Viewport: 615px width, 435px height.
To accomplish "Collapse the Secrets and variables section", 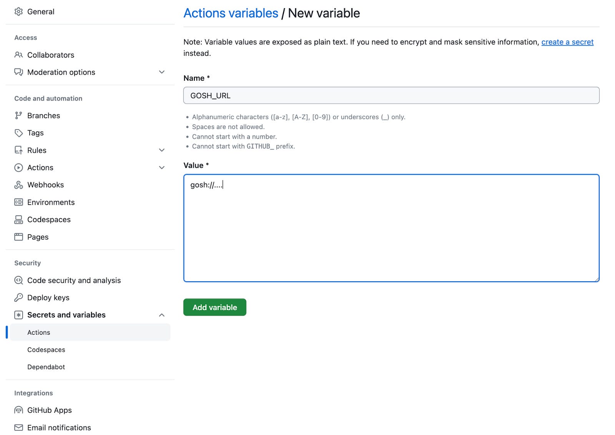I will point(162,315).
